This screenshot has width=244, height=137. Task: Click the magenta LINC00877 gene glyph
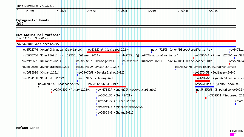(232, 134)
